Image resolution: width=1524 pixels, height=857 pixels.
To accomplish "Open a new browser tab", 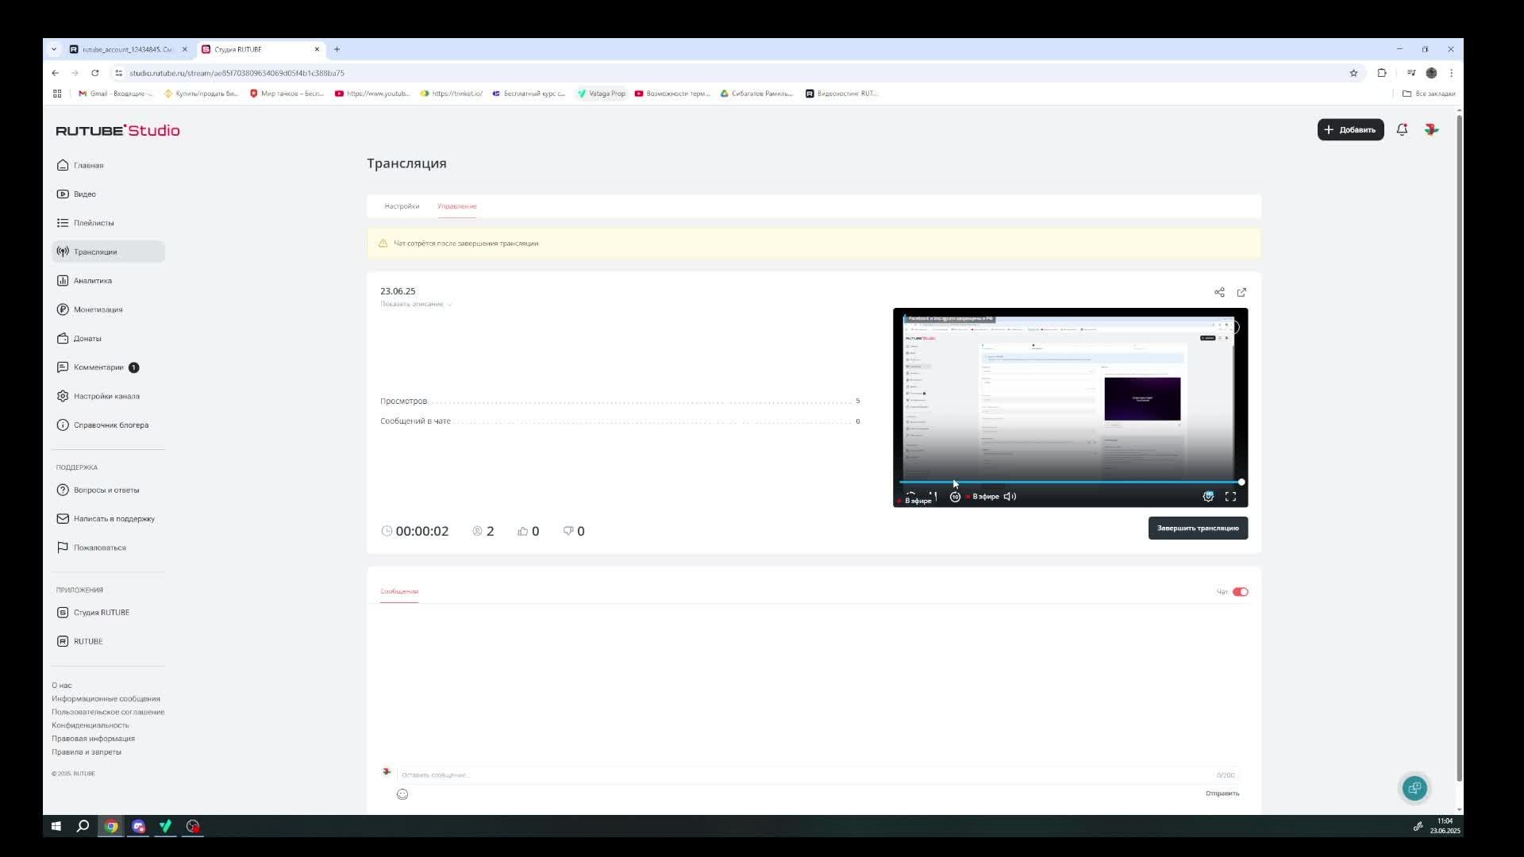I will click(337, 49).
